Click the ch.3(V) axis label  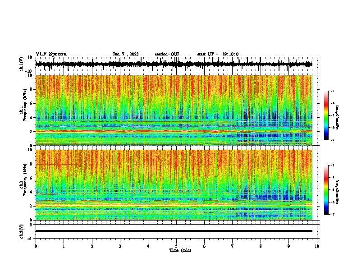[22, 231]
